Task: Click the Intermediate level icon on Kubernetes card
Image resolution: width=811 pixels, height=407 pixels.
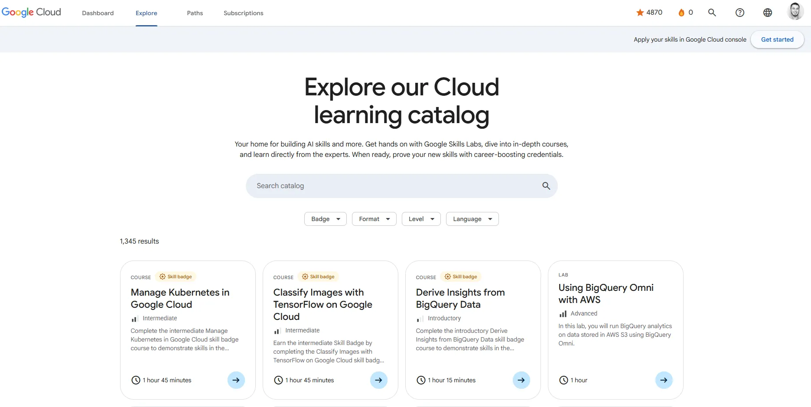Action: (x=134, y=319)
